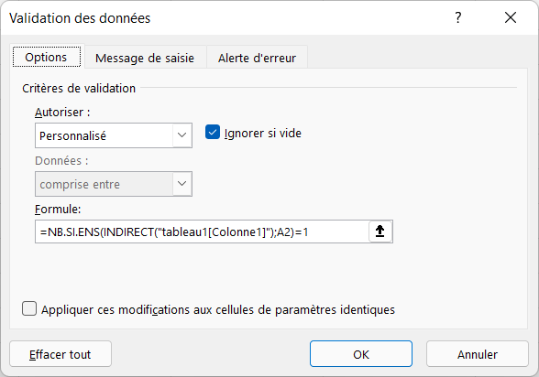The height and width of the screenshot is (377, 539).
Task: Enable Appliquer ces modifications aux cellules checkbox
Action: coord(29,308)
